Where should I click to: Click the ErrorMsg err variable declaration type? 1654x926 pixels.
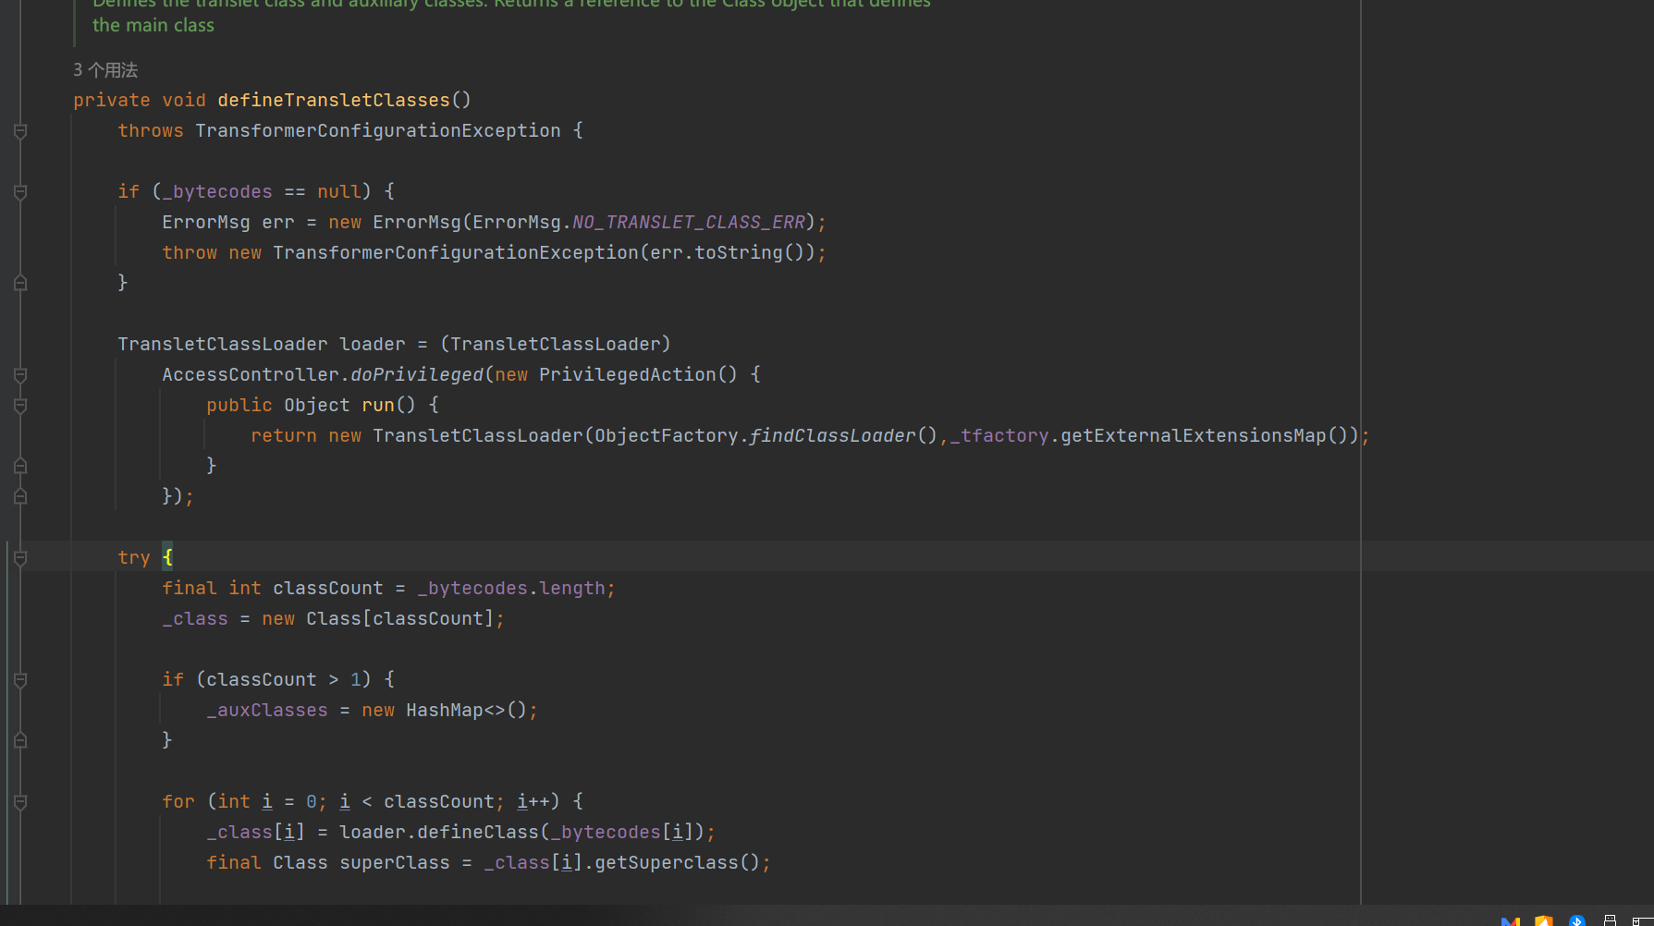[x=206, y=222]
